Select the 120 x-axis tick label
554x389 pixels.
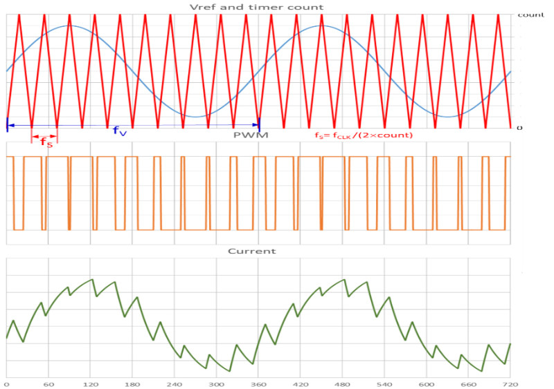click(90, 383)
